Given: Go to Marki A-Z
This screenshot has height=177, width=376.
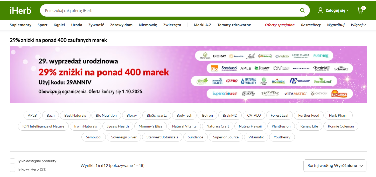Looking at the screenshot, I should tap(203, 25).
